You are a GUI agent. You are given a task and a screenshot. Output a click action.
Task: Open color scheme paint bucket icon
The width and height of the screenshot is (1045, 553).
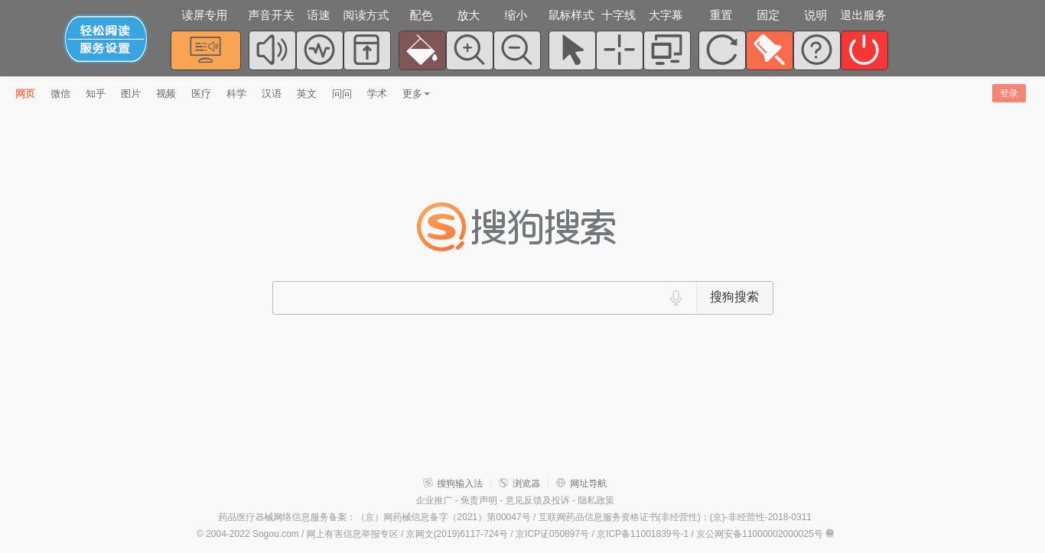point(422,50)
